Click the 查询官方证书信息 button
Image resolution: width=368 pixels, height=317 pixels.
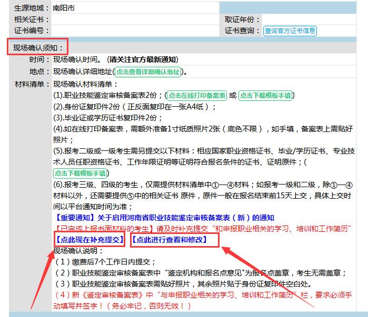290,30
